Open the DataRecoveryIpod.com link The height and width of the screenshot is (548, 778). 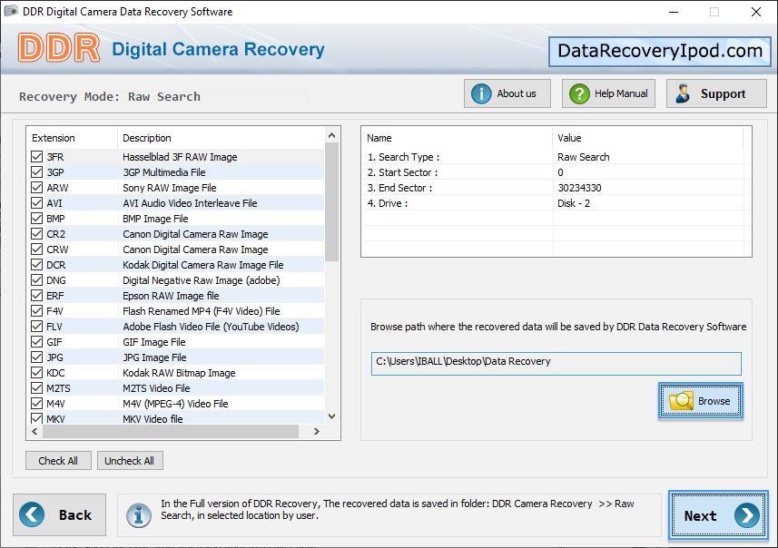point(659,51)
